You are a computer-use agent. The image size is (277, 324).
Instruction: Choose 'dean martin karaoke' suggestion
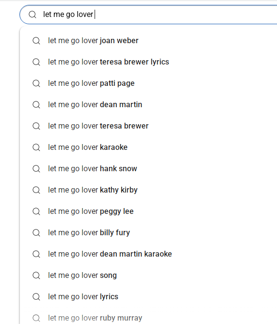click(x=148, y=254)
